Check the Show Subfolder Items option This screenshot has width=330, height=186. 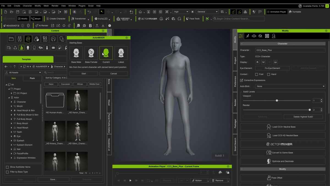(x=7, y=167)
